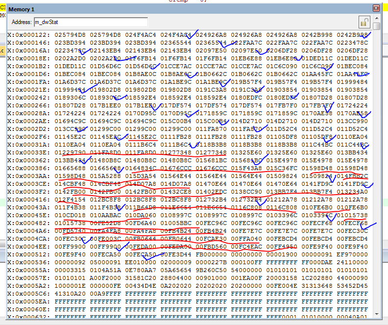The image size is (388, 325).
Task: Click memory value 41310A20
Action: [70, 294]
